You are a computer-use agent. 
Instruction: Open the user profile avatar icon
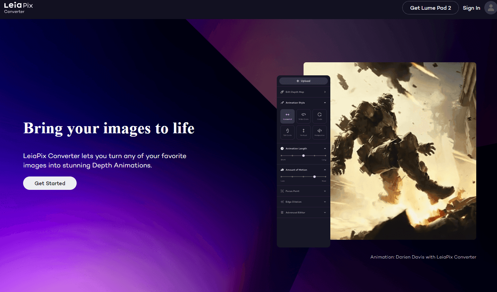click(x=491, y=8)
